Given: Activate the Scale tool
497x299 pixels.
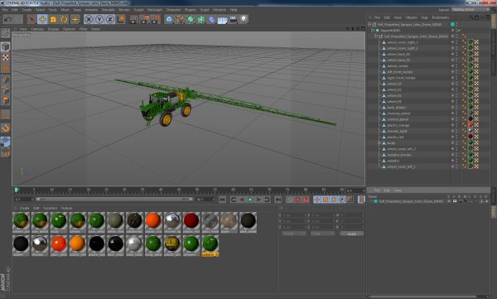Looking at the screenshot, I should pyautogui.click(x=53, y=20).
